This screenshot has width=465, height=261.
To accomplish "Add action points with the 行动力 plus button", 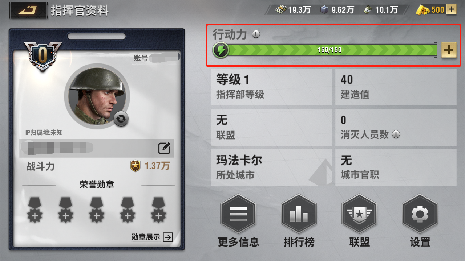I will click(449, 50).
